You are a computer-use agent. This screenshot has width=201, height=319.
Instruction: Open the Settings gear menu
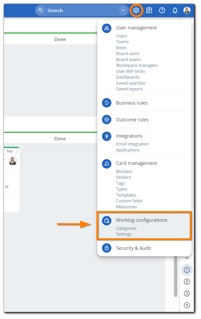click(136, 10)
